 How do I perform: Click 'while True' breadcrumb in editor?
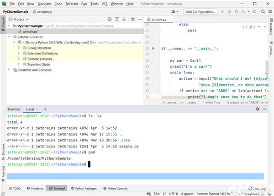213,103
